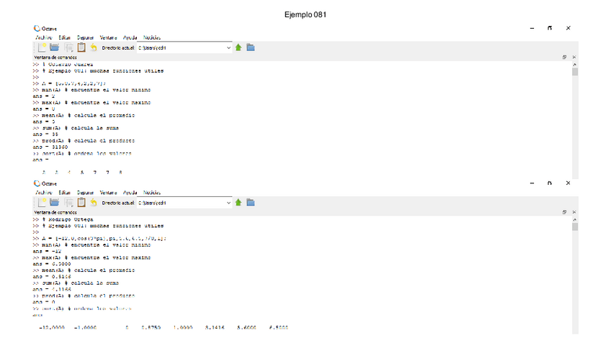Click 'mean(A)' command line in upper window
The image size is (611, 343).
point(84,115)
